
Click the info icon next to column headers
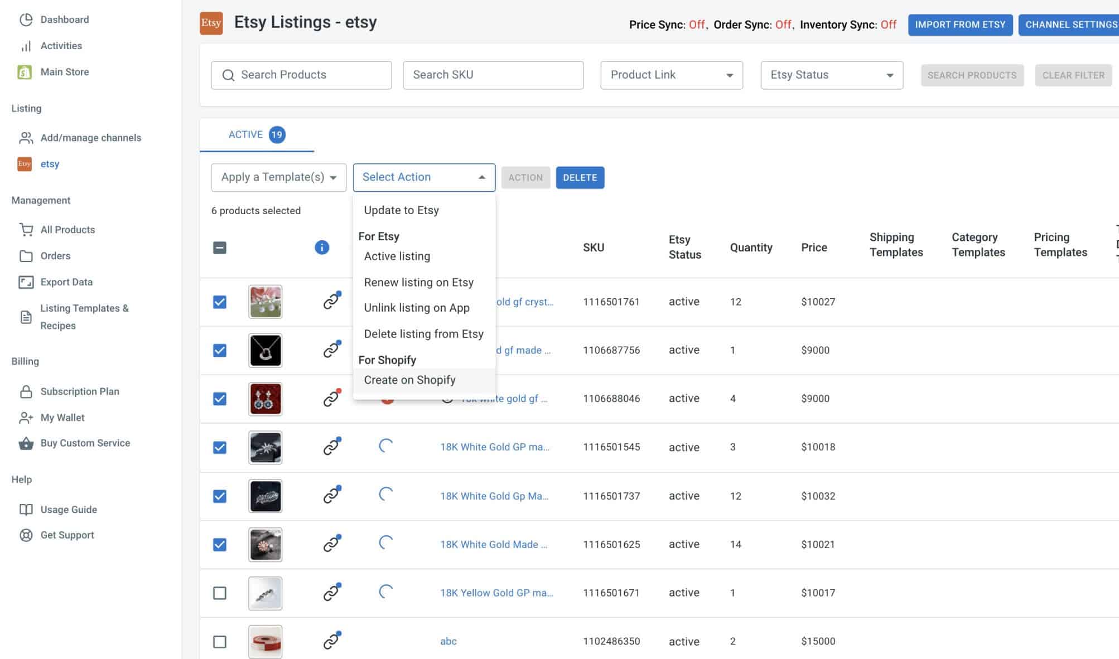321,247
